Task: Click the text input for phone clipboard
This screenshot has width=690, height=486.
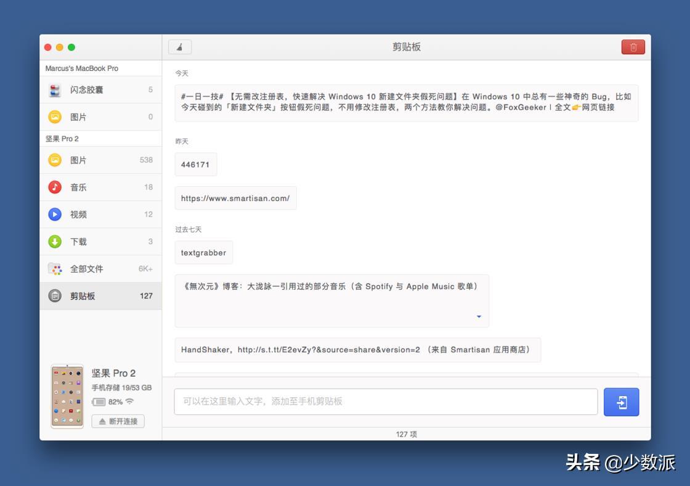Action: (x=386, y=402)
